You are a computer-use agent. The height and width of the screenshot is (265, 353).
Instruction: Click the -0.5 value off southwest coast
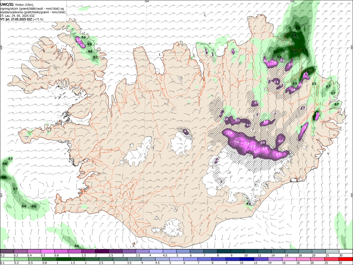pyautogui.click(x=10, y=158)
